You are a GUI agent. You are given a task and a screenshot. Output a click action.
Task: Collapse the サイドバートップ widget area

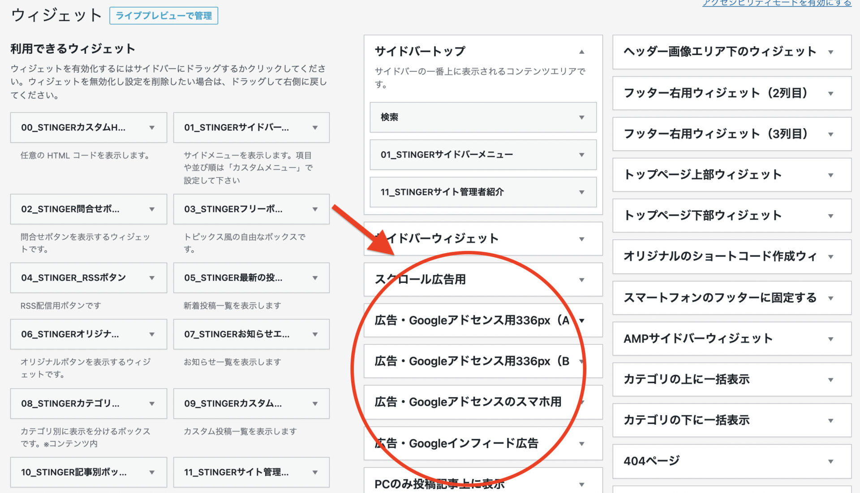point(581,52)
